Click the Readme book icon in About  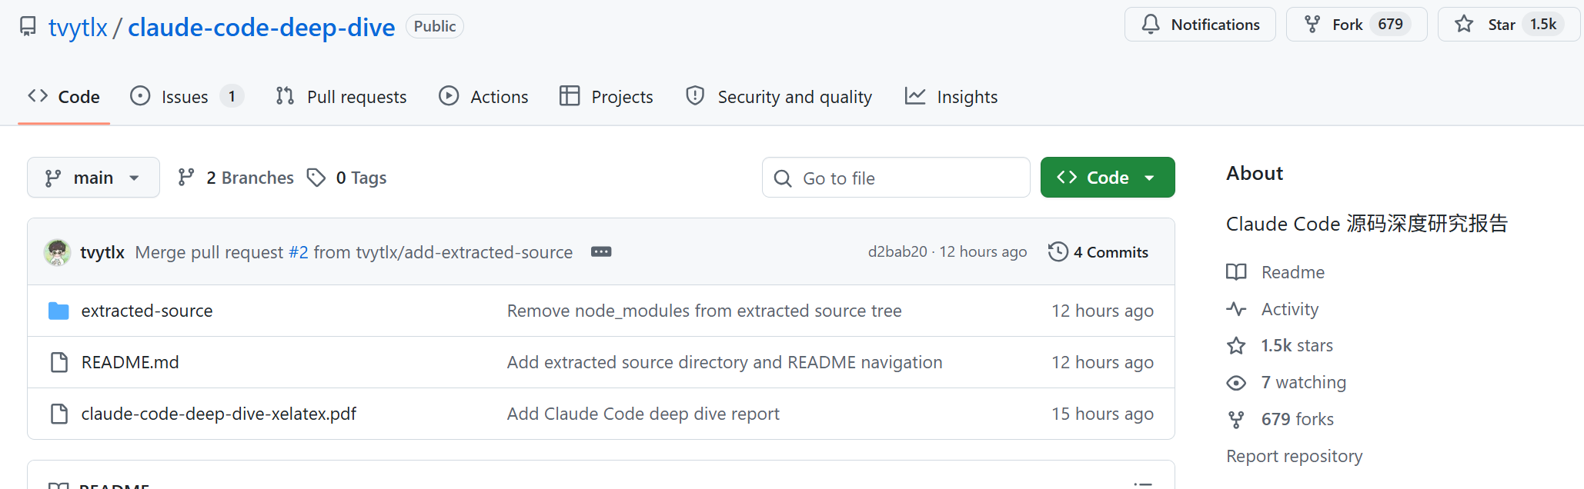(1236, 272)
